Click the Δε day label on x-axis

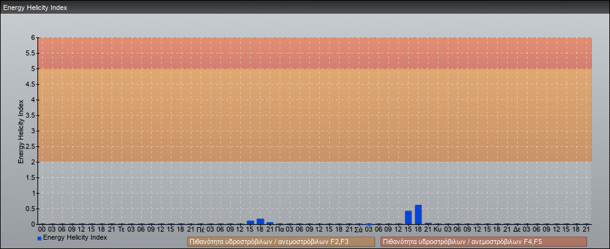pos(516,230)
